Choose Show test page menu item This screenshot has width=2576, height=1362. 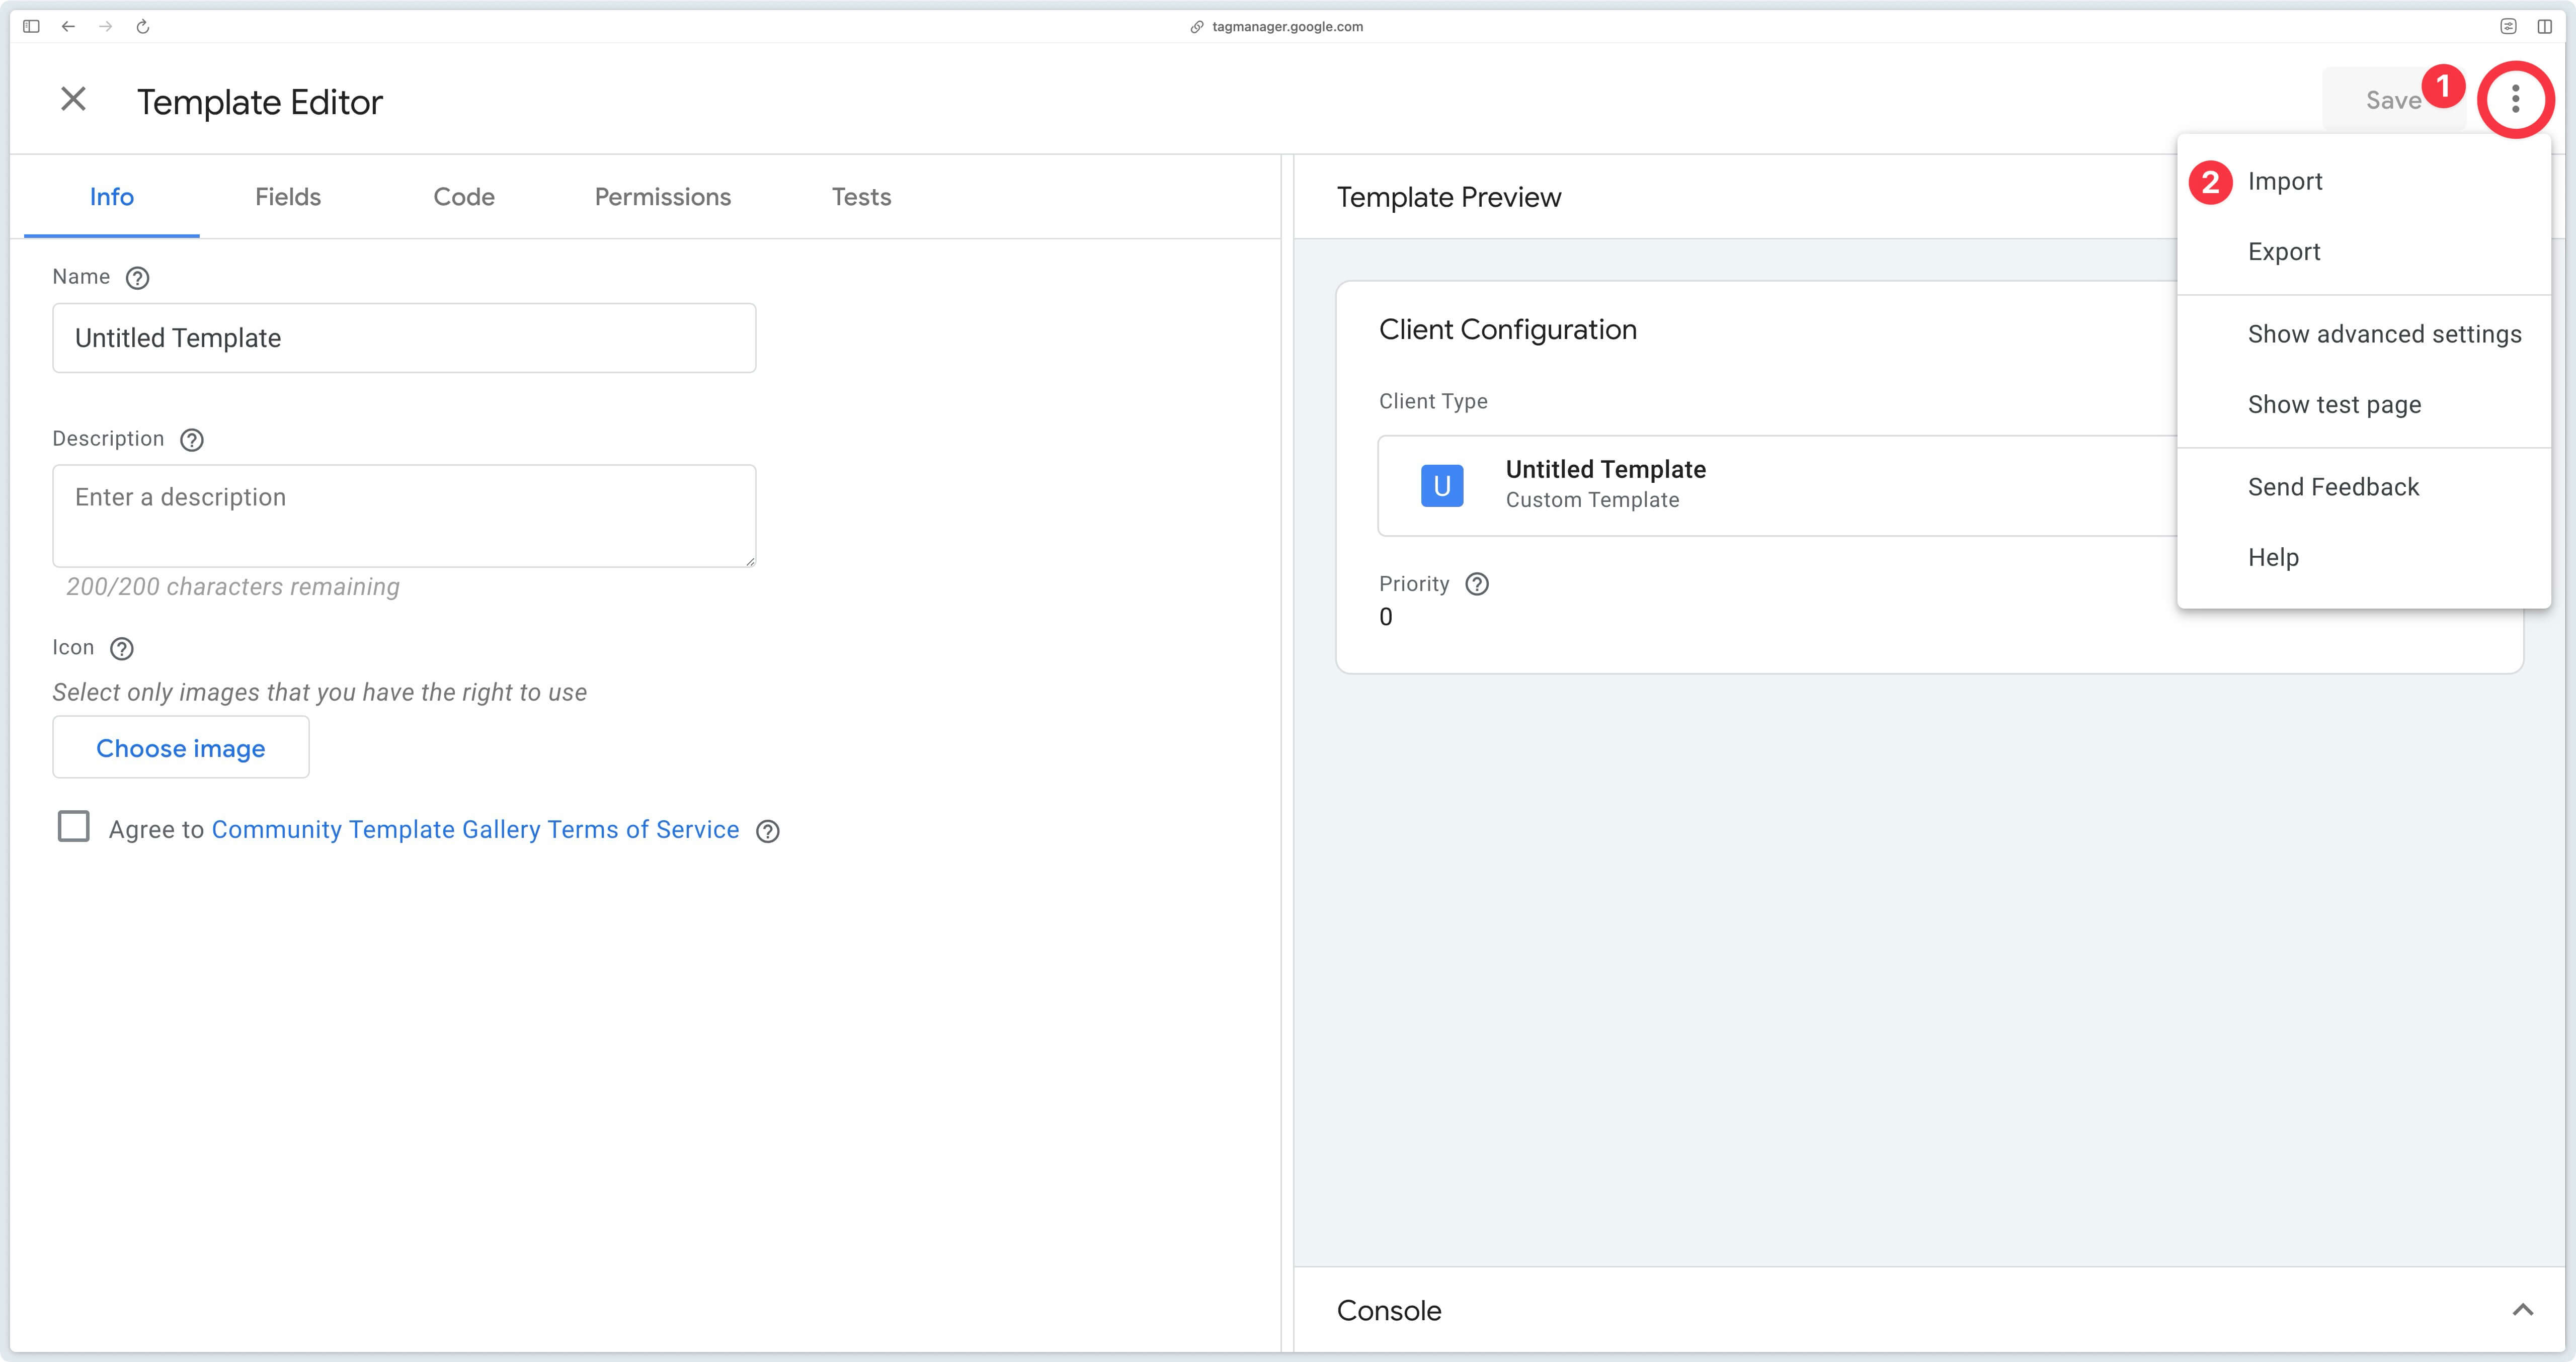pyautogui.click(x=2364, y=405)
